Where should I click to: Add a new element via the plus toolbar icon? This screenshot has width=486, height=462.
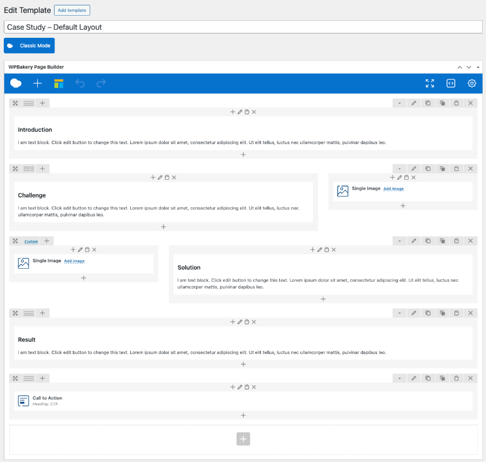(37, 84)
